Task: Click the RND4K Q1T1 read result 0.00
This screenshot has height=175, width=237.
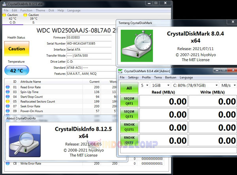Action: [164, 140]
